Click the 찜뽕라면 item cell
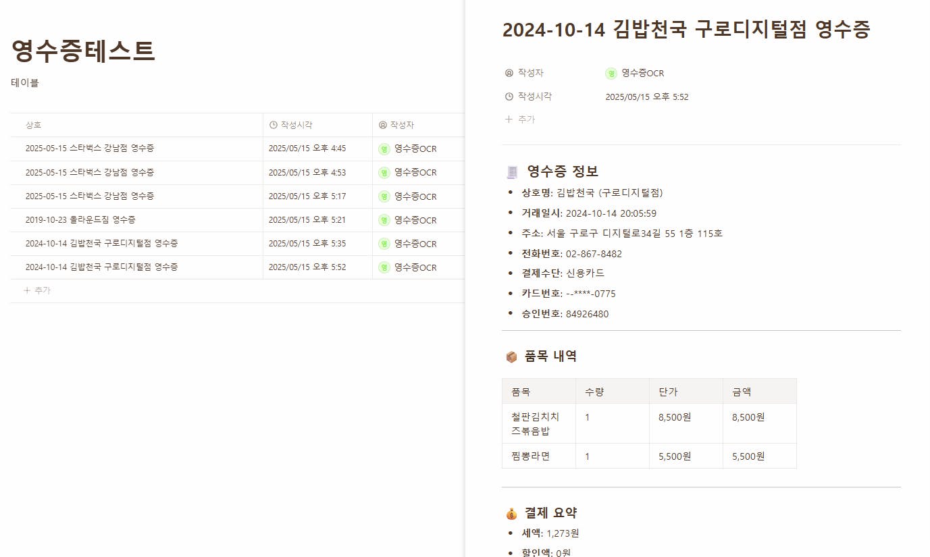Image resolution: width=930 pixels, height=557 pixels. [x=539, y=456]
